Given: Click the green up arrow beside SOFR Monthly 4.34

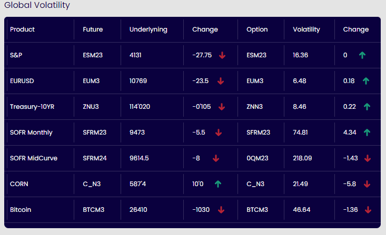Looking at the screenshot, I should [x=367, y=132].
